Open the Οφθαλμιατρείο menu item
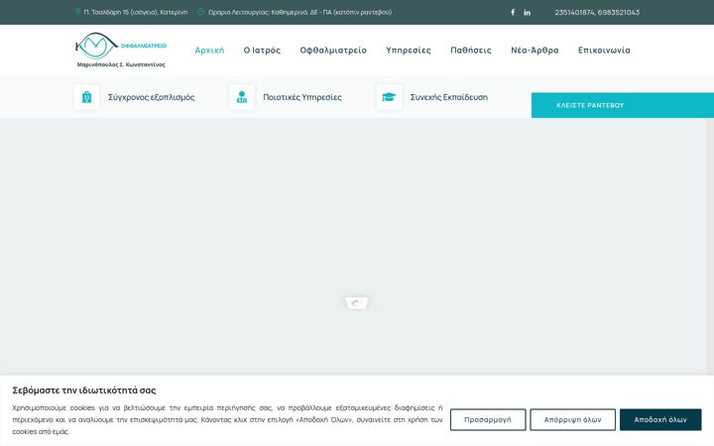Viewport: 714px width, 446px height. click(x=333, y=51)
